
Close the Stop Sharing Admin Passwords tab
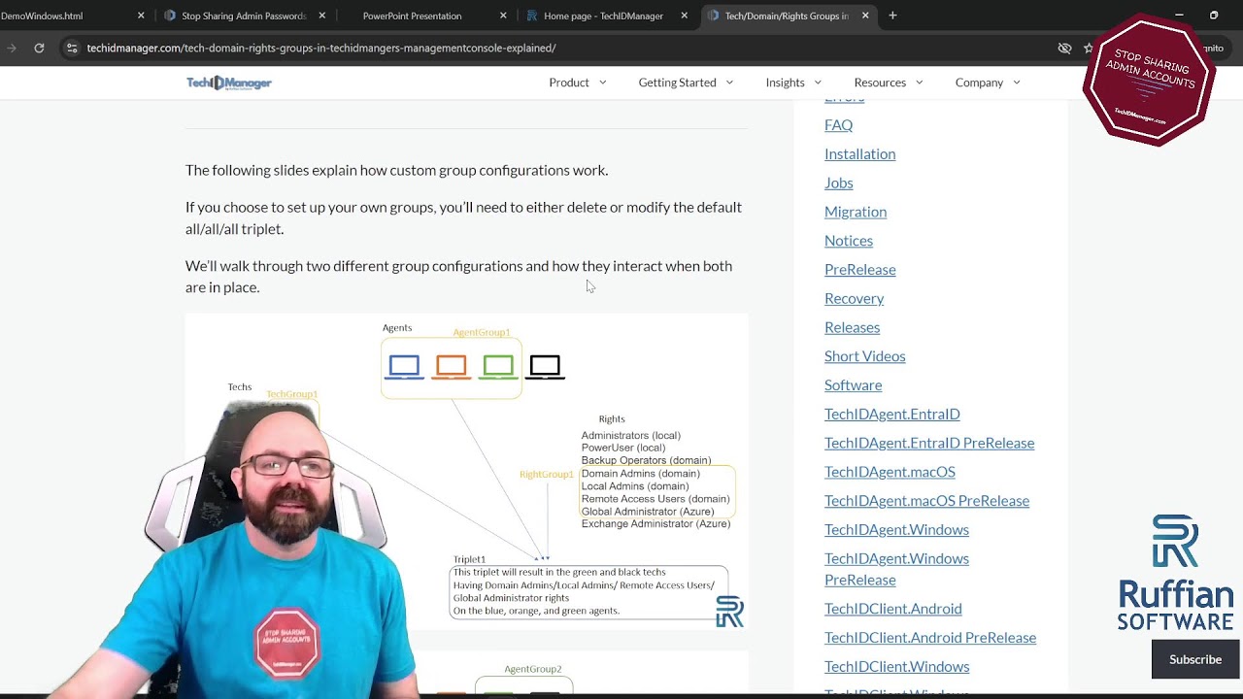pos(322,16)
